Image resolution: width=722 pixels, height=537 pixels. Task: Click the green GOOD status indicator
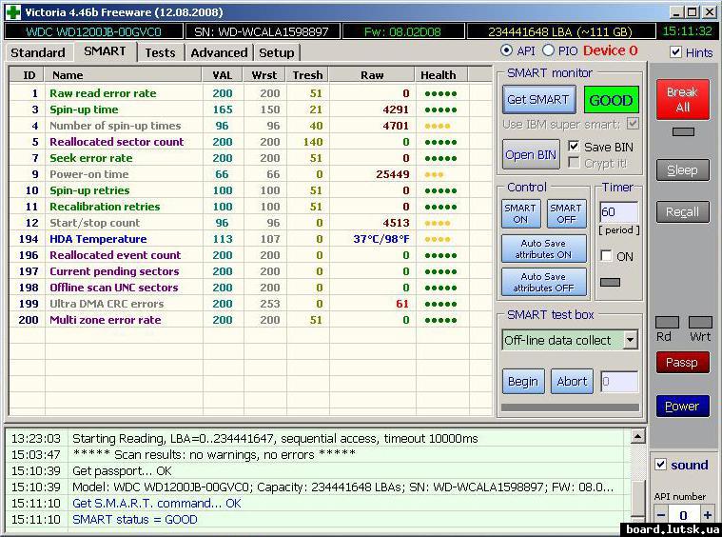pos(611,100)
